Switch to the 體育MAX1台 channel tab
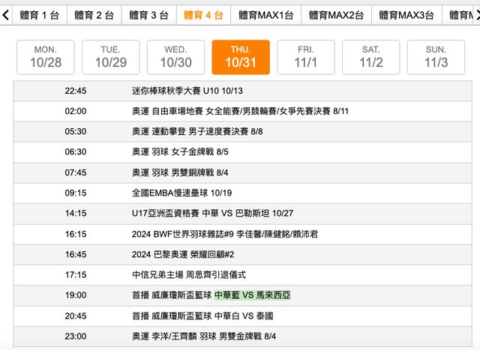 pyautogui.click(x=265, y=15)
